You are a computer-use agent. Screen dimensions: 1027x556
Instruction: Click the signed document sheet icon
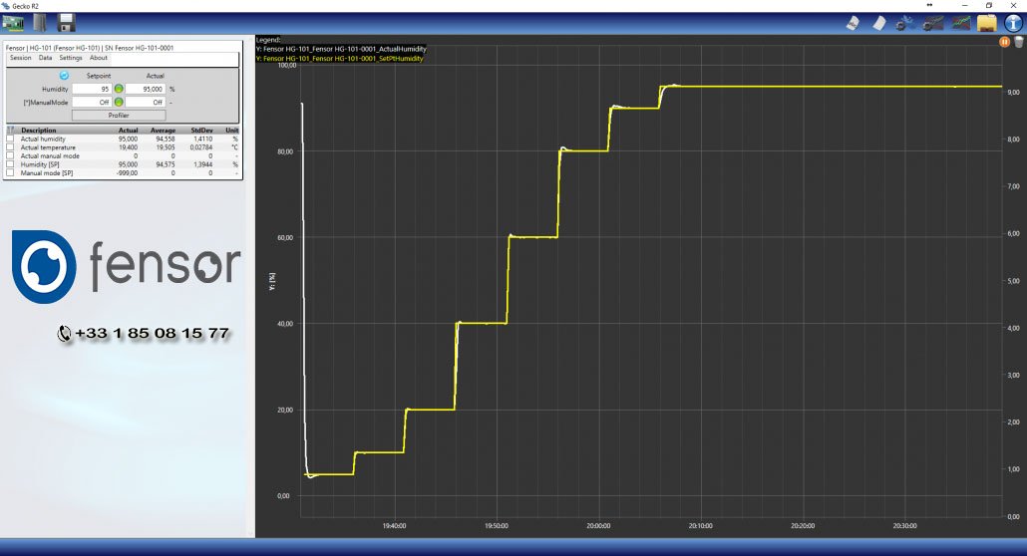pyautogui.click(x=853, y=23)
